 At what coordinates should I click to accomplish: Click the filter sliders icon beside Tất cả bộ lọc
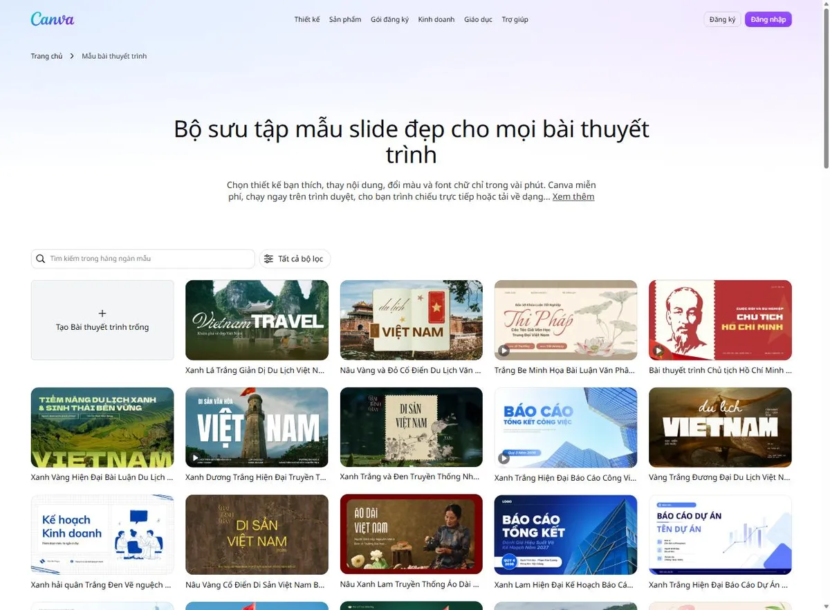[268, 259]
